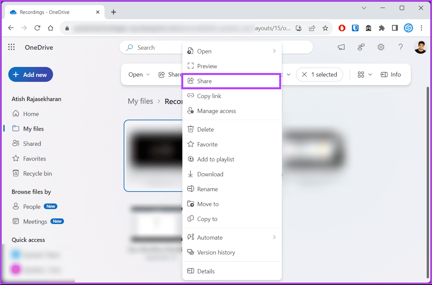Toggle the Info details pane
This screenshot has height=285, width=432.
pos(391,75)
